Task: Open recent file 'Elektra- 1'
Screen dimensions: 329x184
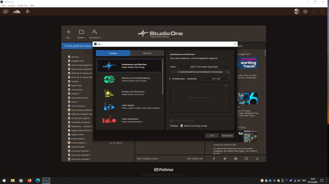Action: pyautogui.click(x=76, y=94)
